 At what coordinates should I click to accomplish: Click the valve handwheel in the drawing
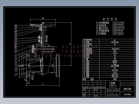tap(43, 25)
